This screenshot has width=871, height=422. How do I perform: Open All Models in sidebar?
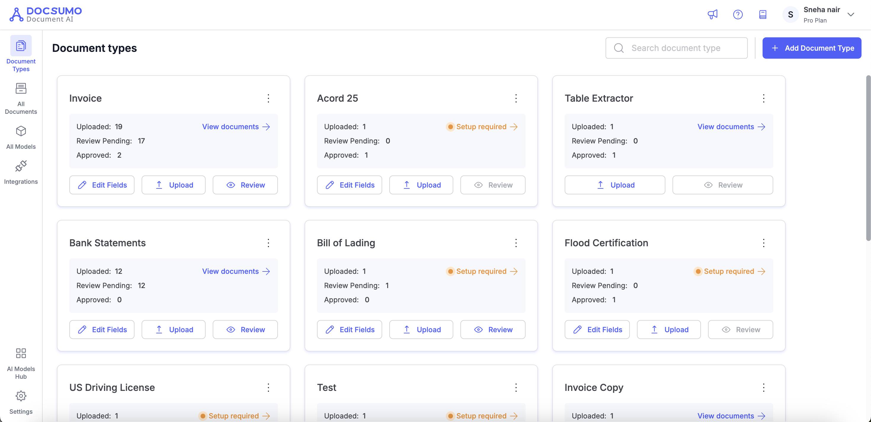(x=21, y=137)
